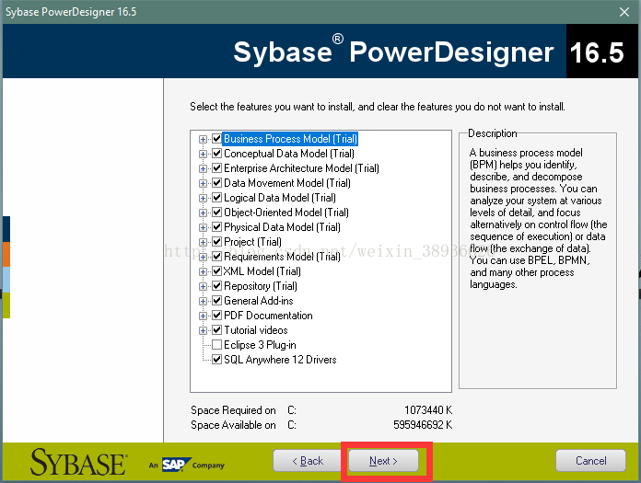This screenshot has width=641, height=483.
Task: Select Business Process Model (Trial) label
Action: point(291,139)
